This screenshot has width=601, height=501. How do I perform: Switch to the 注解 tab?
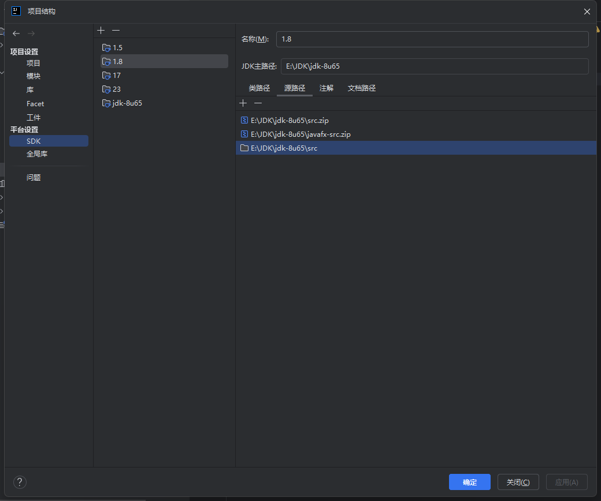point(327,88)
